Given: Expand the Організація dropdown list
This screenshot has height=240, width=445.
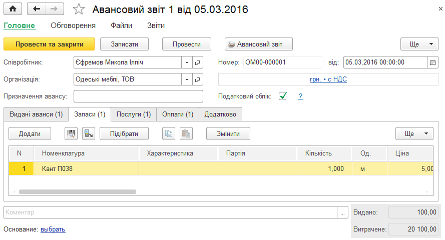Looking at the screenshot, I should 187,79.
